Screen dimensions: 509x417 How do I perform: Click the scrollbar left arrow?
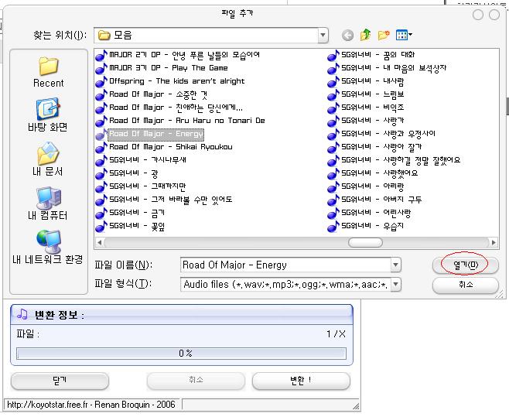[x=100, y=242]
